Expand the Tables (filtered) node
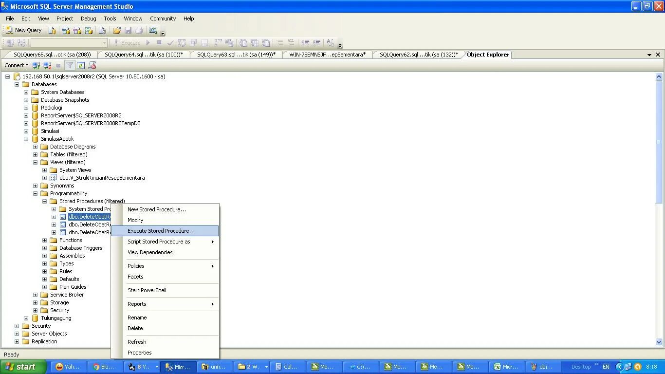Image resolution: width=665 pixels, height=374 pixels. click(36, 154)
